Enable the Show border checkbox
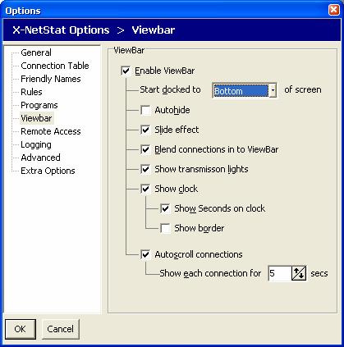This screenshot has width=344, height=347. point(165,228)
